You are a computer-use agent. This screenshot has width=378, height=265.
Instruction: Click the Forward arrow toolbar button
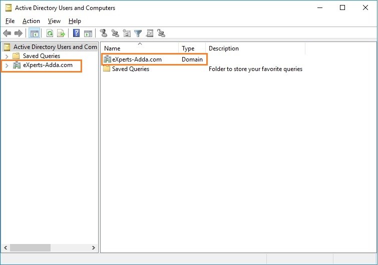point(19,33)
